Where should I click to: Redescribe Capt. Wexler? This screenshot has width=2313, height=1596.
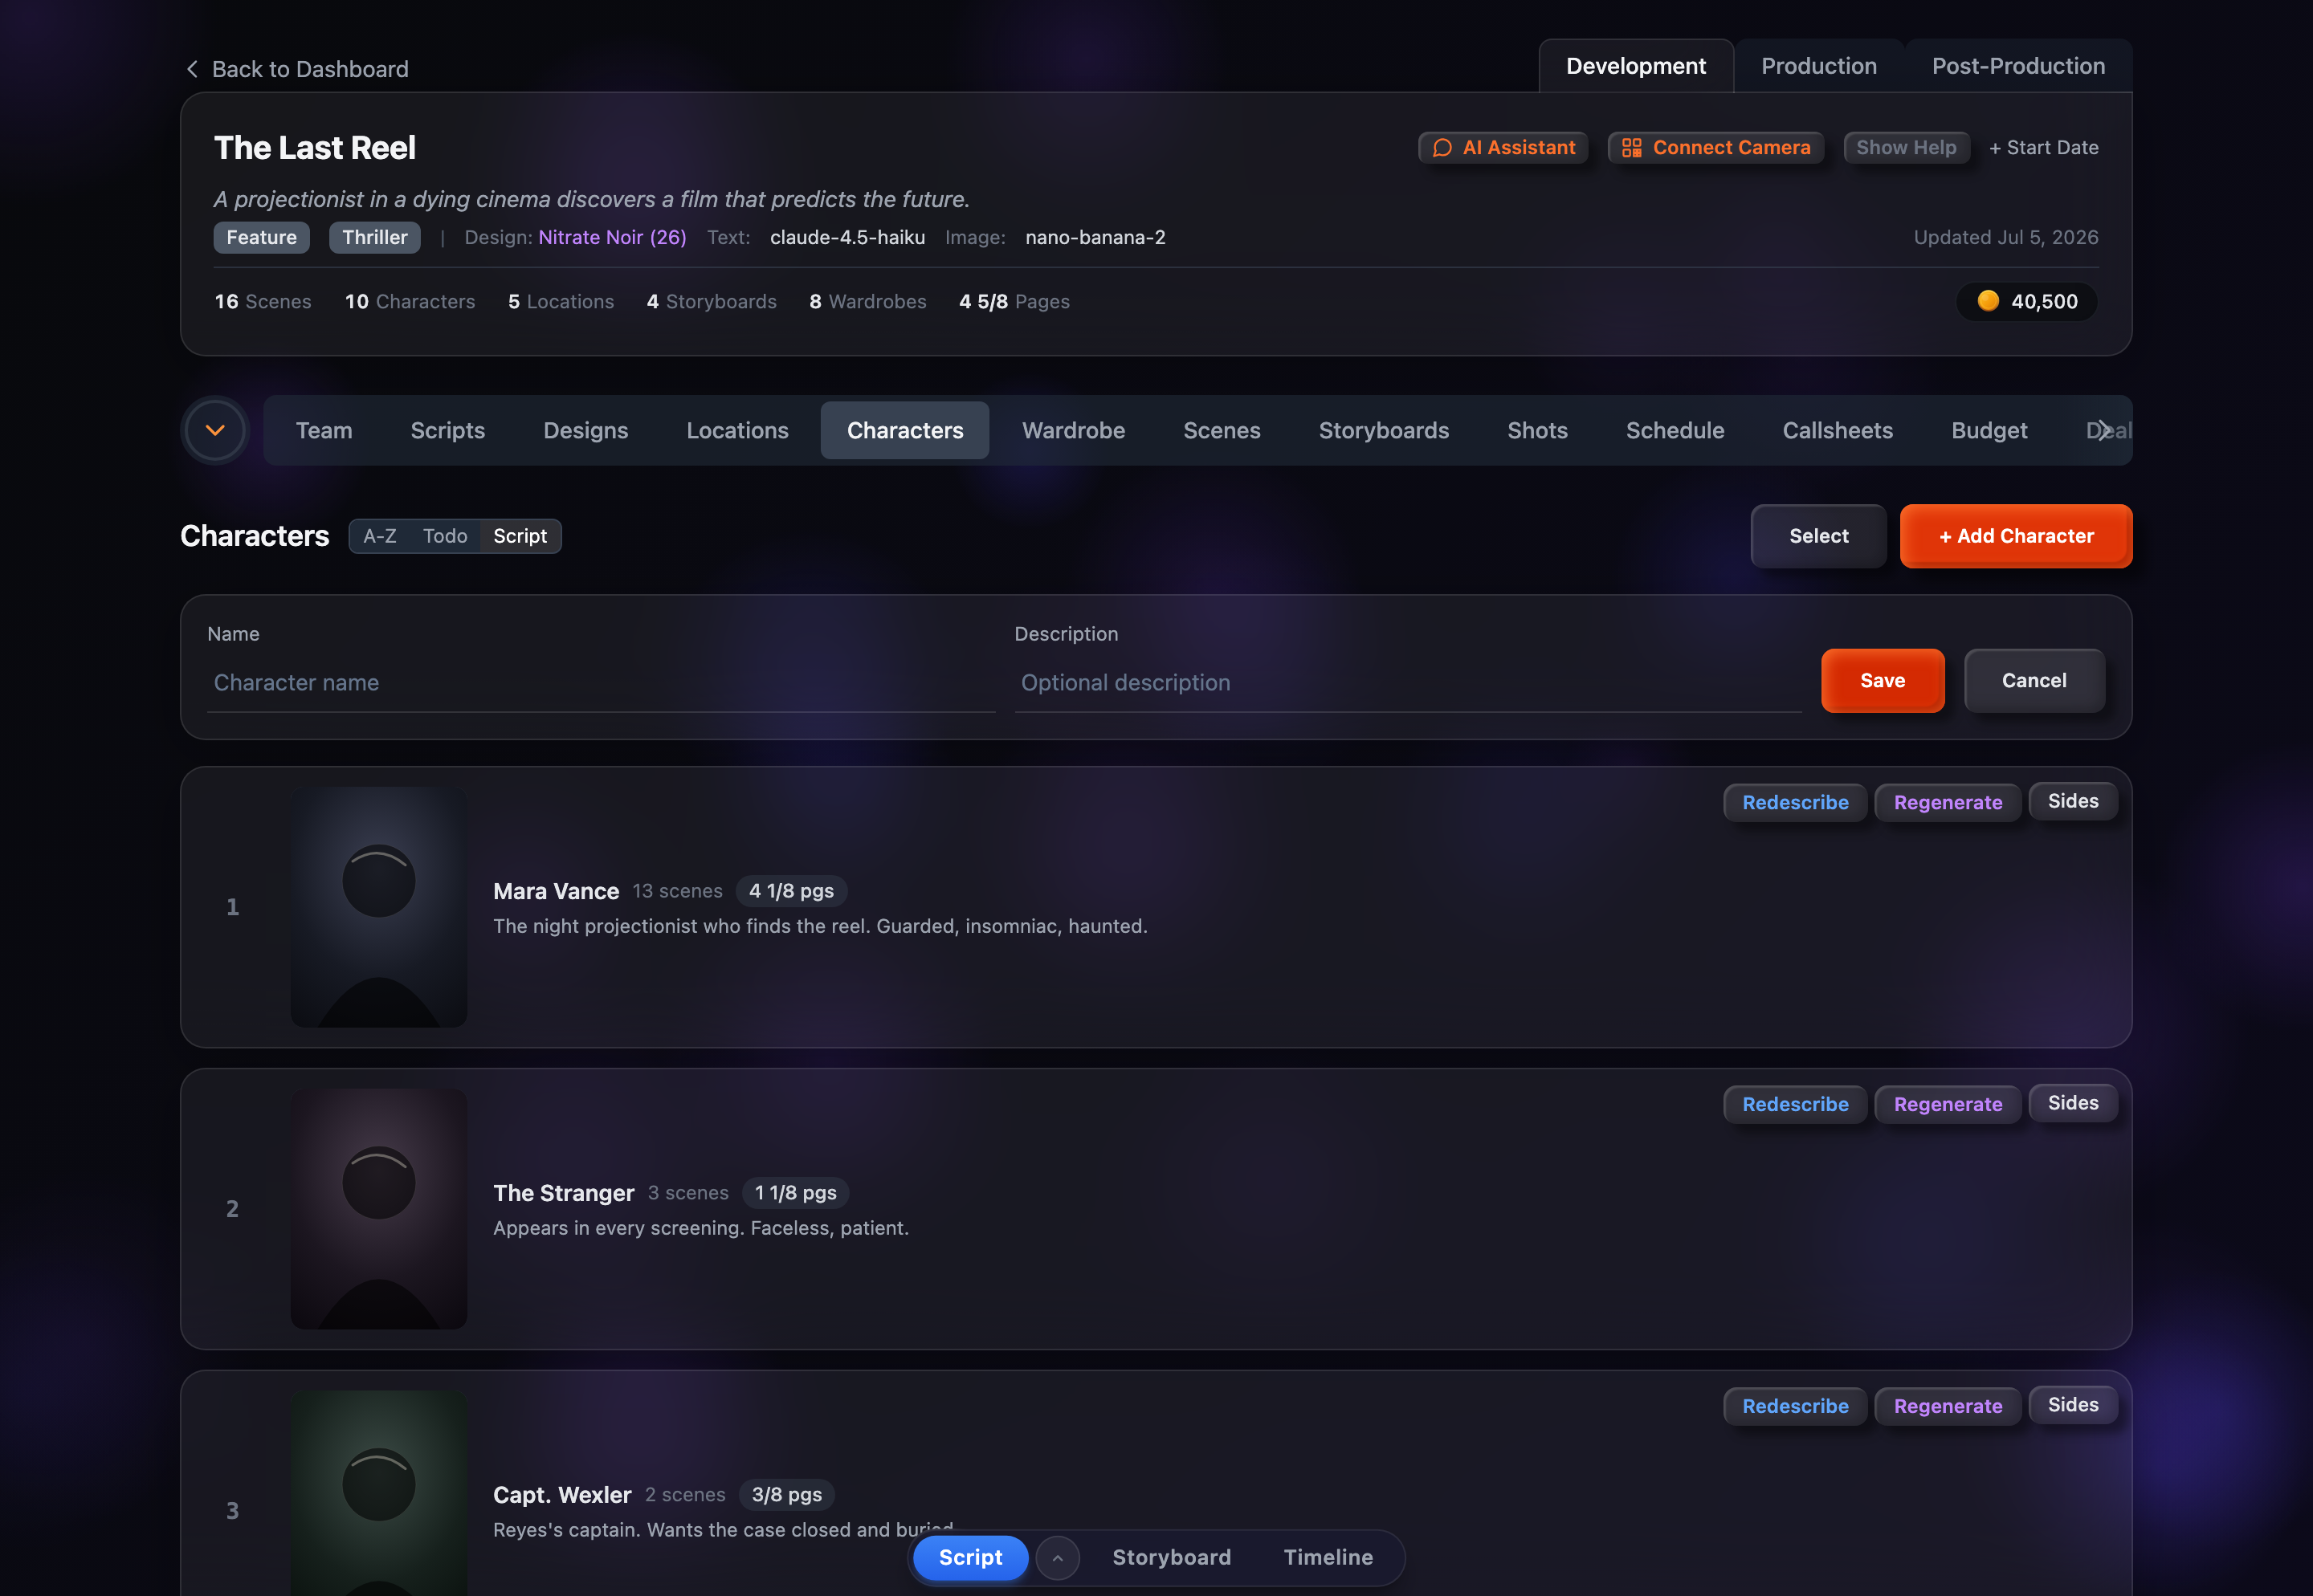pyautogui.click(x=1795, y=1407)
